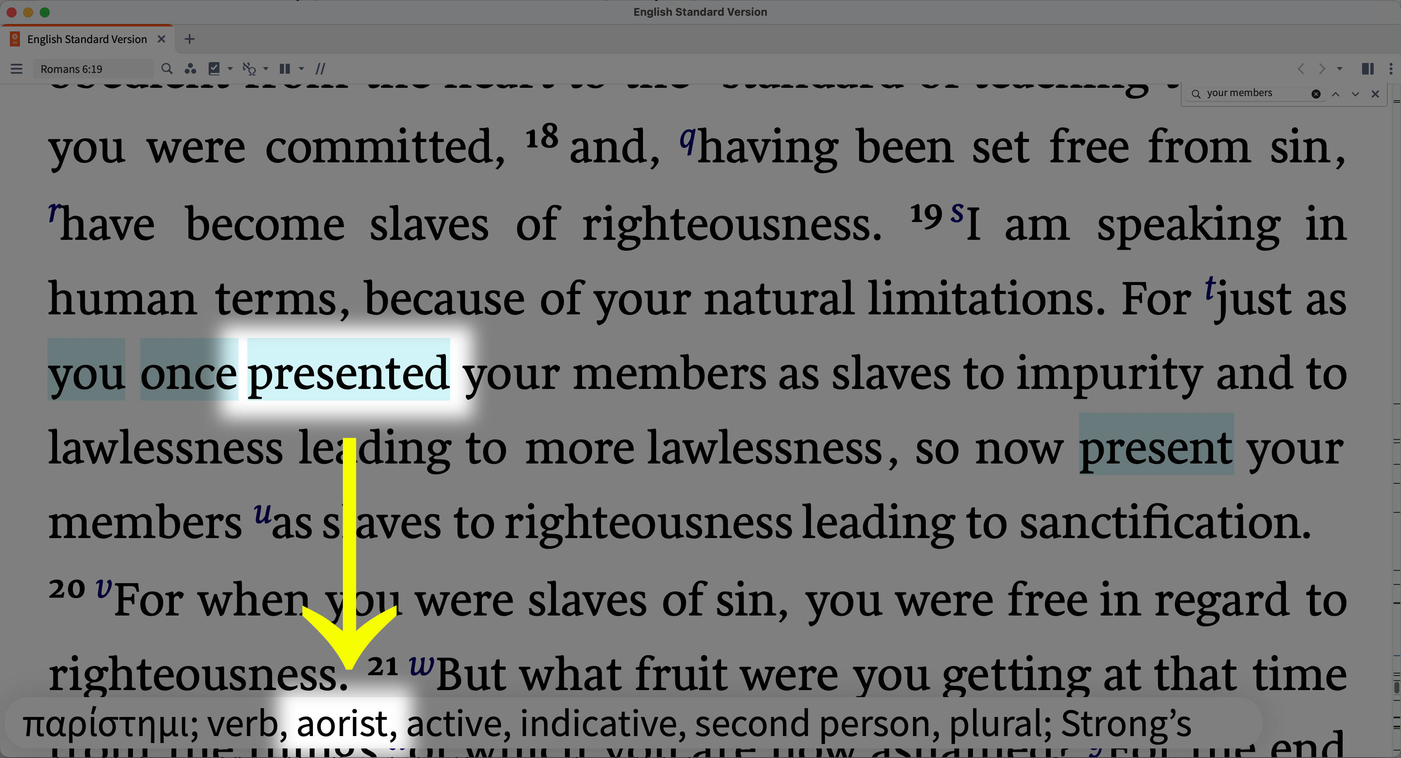Expand the navigation history dropdown
Viewport: 1401px width, 758px height.
click(x=1341, y=68)
